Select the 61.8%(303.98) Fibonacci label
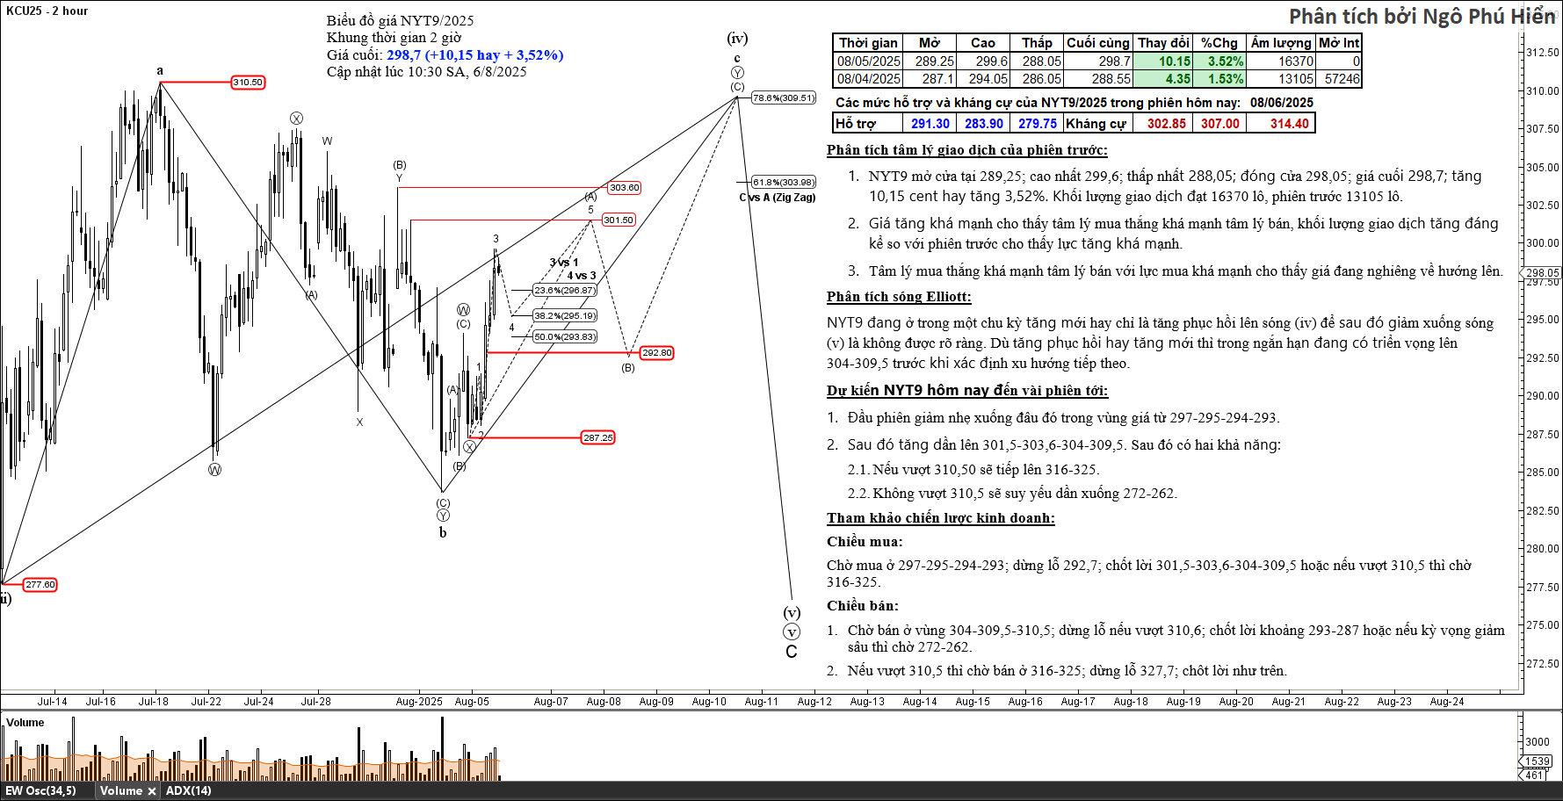1563x801 pixels. 784,183
